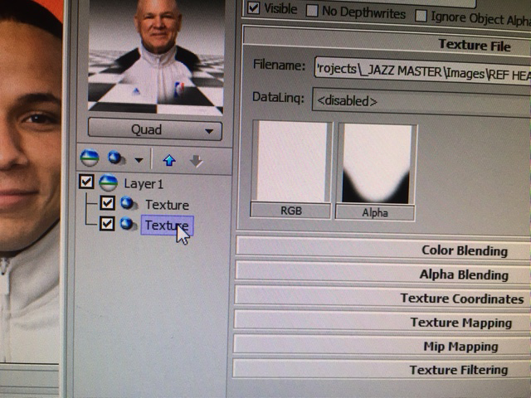Toggle the Layer1 checkbox
This screenshot has width=531, height=398.
point(86,182)
